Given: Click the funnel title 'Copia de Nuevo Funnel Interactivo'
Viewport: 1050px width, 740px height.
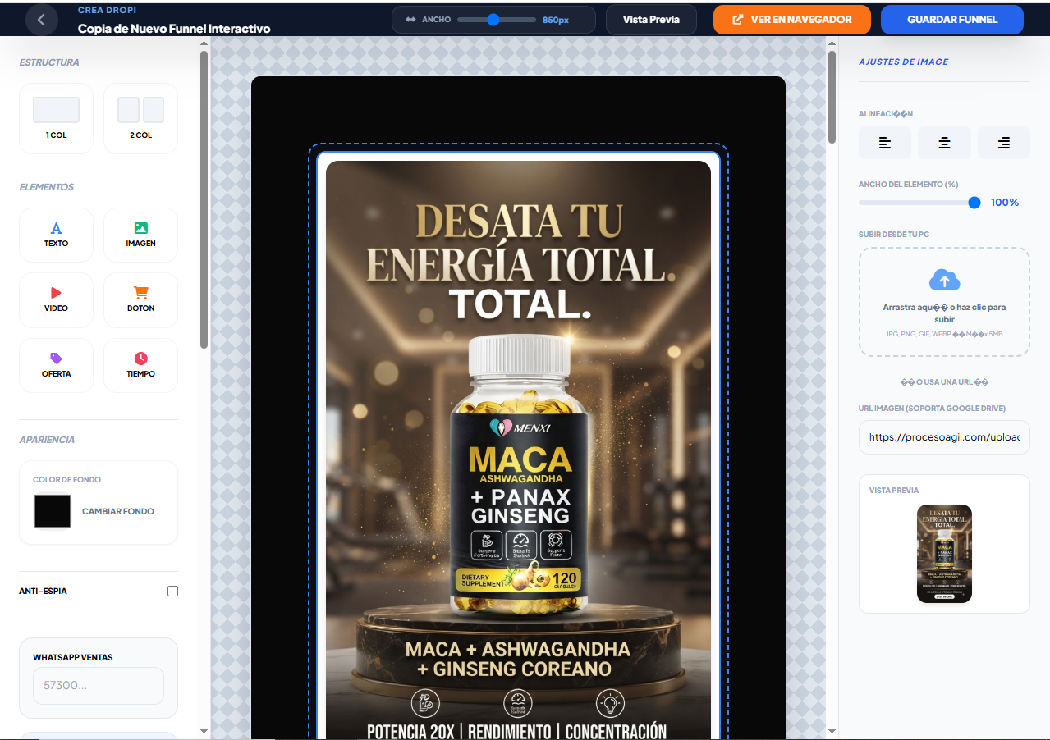Looking at the screenshot, I should point(174,28).
